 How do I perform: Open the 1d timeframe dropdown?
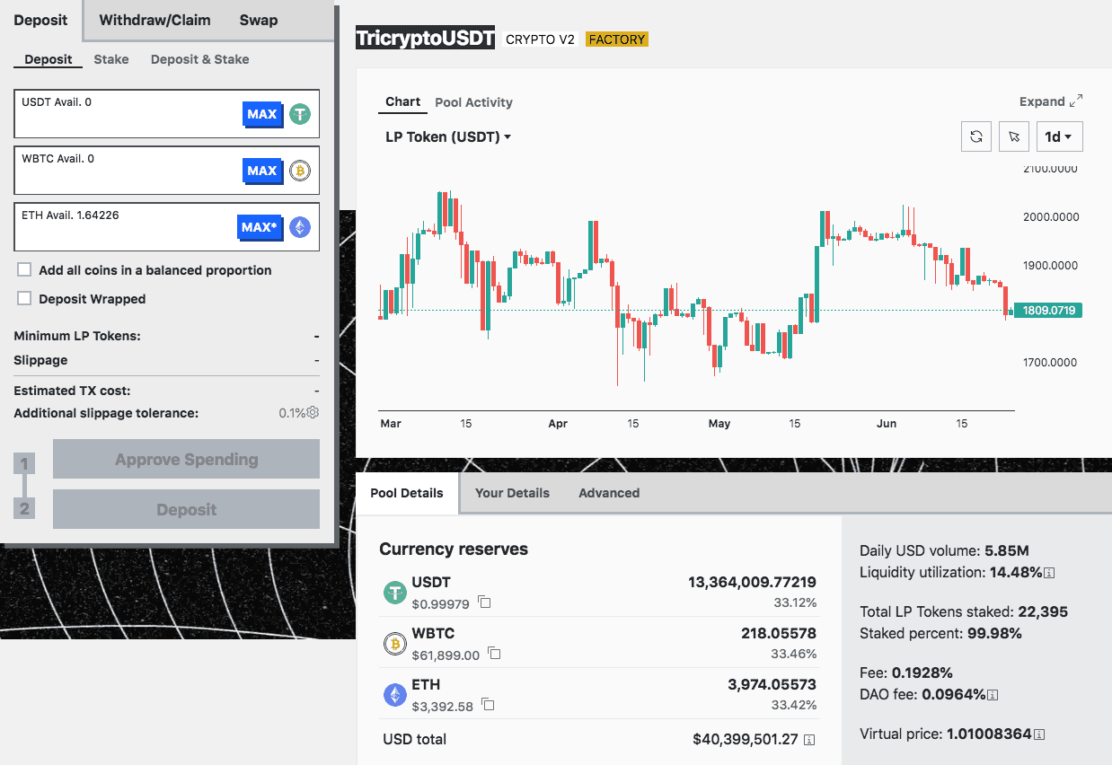[1059, 137]
